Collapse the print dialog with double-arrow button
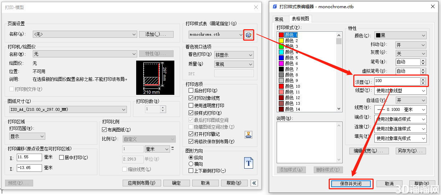441x195 pixels. tap(254, 183)
